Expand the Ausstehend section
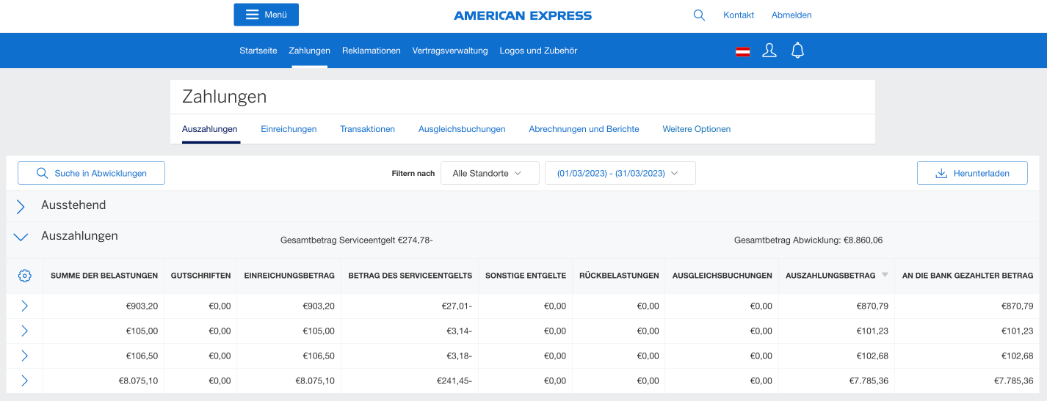1047x401 pixels. coord(21,206)
